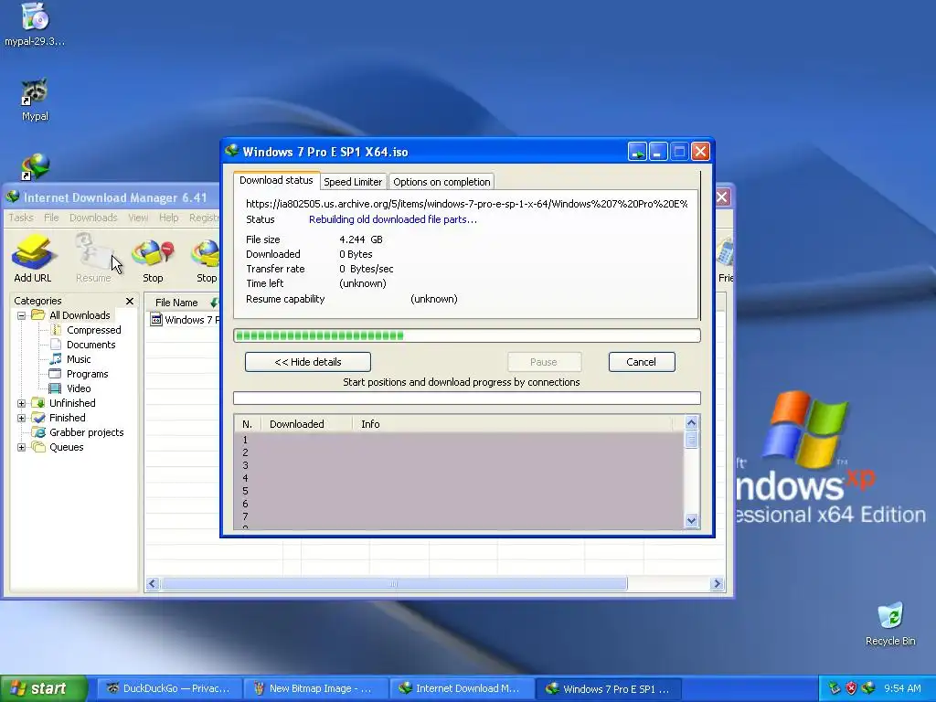The image size is (936, 702).
Task: Expand the Unfinished tree node
Action: 22,403
